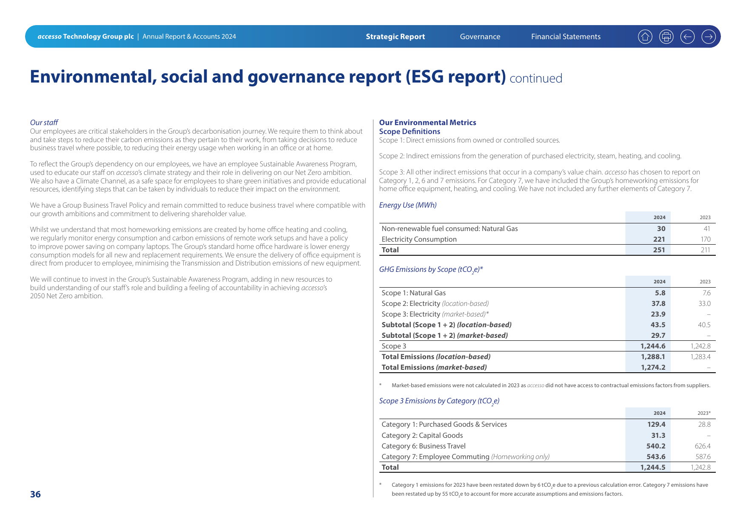Click Electricity Consumption 2024 value 221
The width and height of the screenshot is (746, 528).
659,240
